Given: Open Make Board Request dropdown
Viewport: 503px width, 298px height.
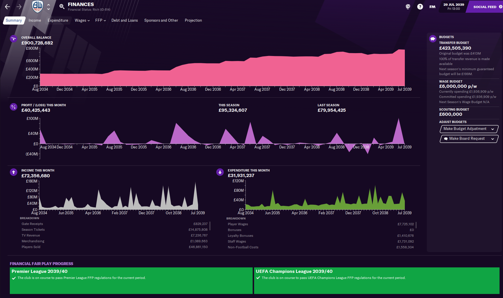Looking at the screenshot, I should click(x=469, y=139).
